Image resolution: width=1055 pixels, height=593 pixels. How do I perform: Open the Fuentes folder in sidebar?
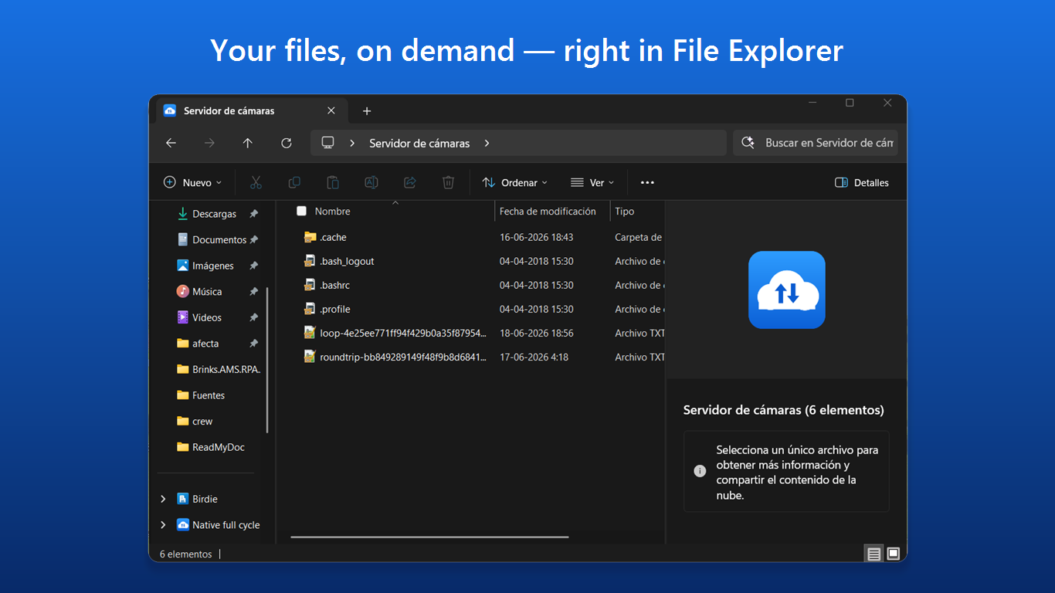click(x=209, y=395)
